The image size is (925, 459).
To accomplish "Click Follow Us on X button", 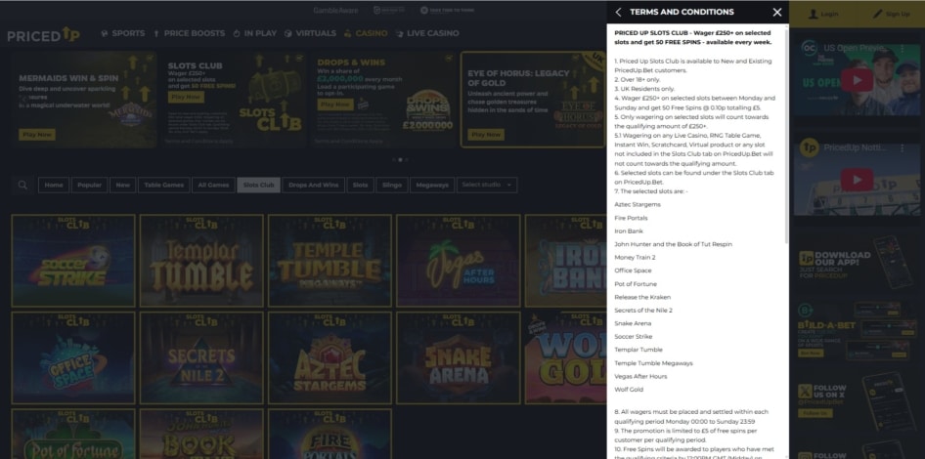I will pos(815,413).
